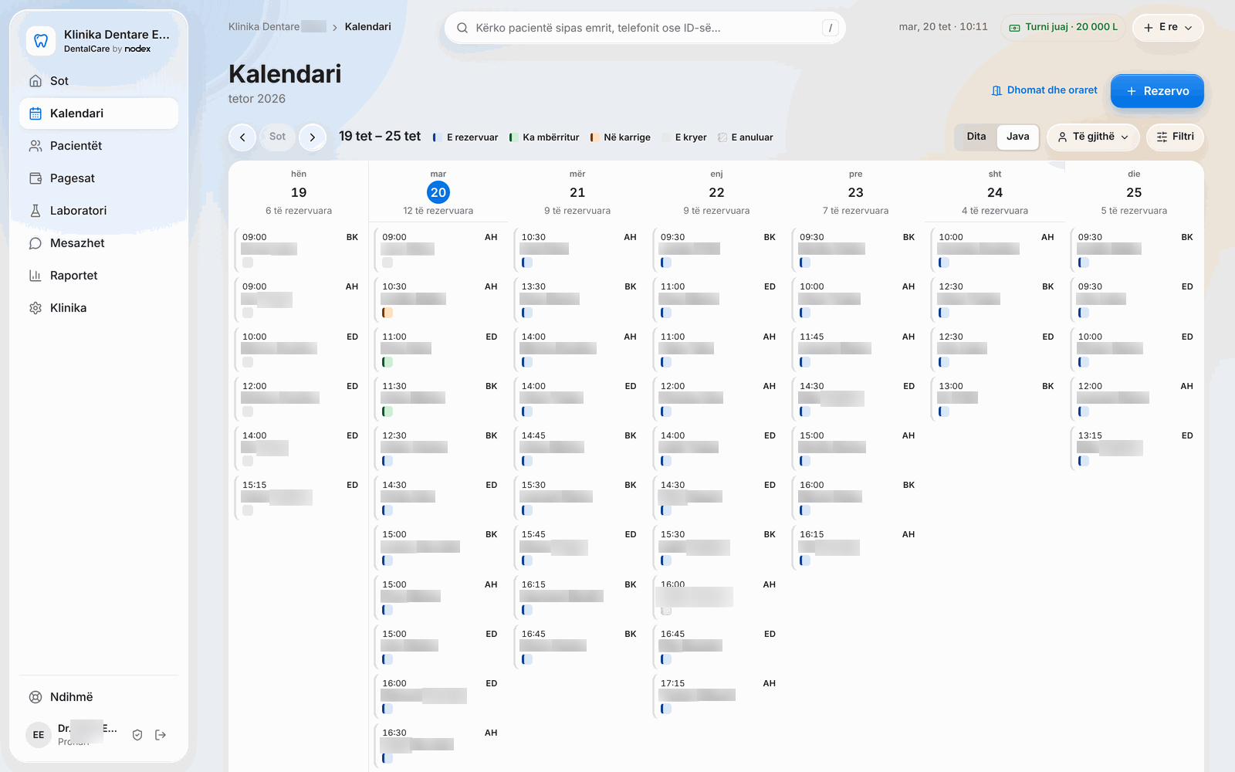Click the Ka mbërritur legend label

[550, 137]
